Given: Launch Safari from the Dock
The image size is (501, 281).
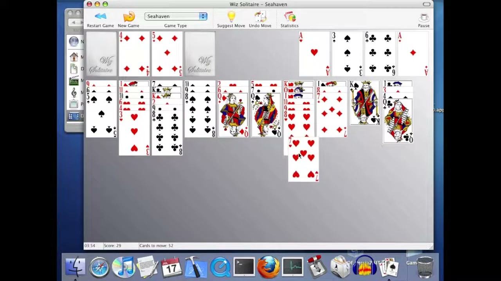Looking at the screenshot, I should (99, 267).
